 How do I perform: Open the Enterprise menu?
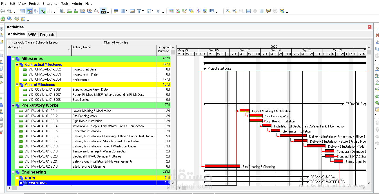point(50,4)
